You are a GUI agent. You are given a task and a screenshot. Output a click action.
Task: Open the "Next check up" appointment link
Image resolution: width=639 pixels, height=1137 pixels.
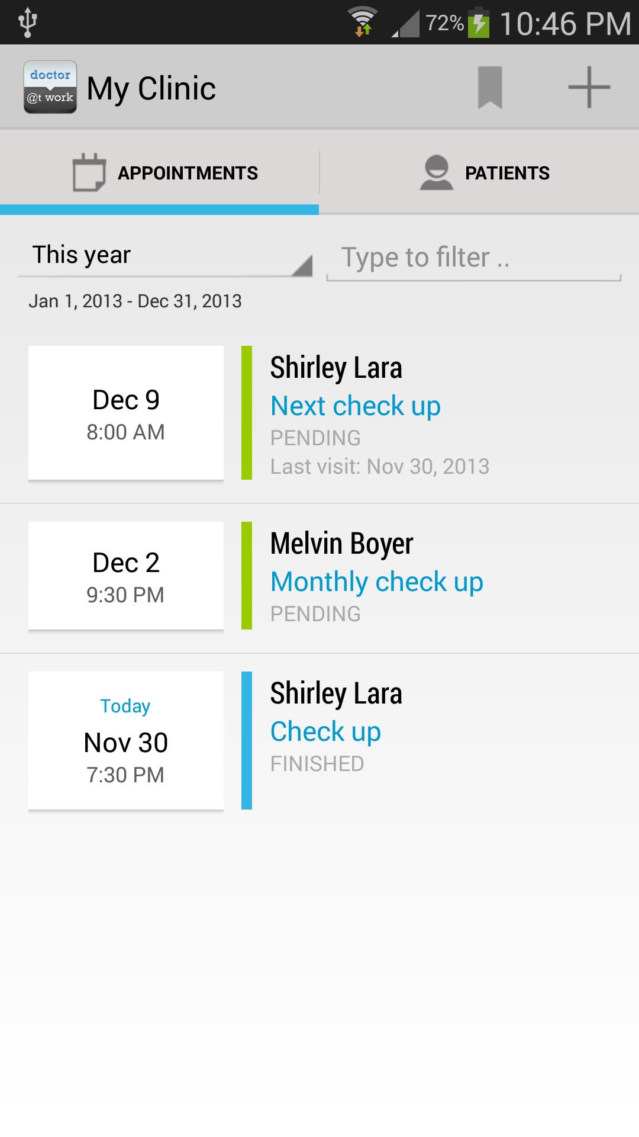coord(355,406)
